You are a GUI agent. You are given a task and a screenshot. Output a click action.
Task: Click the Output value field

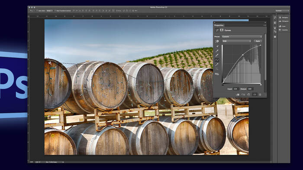(250, 89)
